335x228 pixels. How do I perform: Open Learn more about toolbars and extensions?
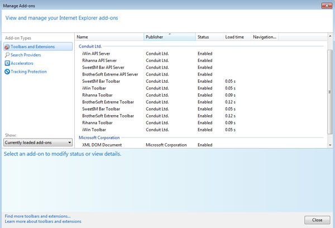(x=43, y=221)
